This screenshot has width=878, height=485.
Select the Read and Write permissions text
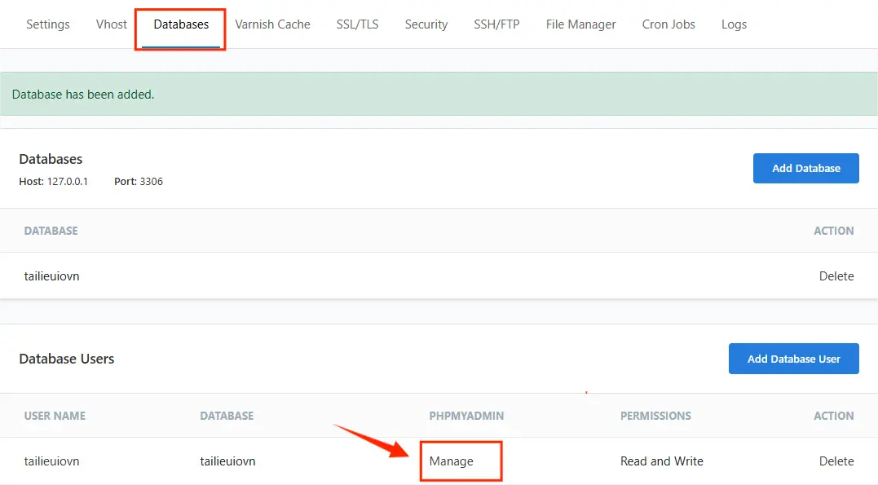[661, 461]
